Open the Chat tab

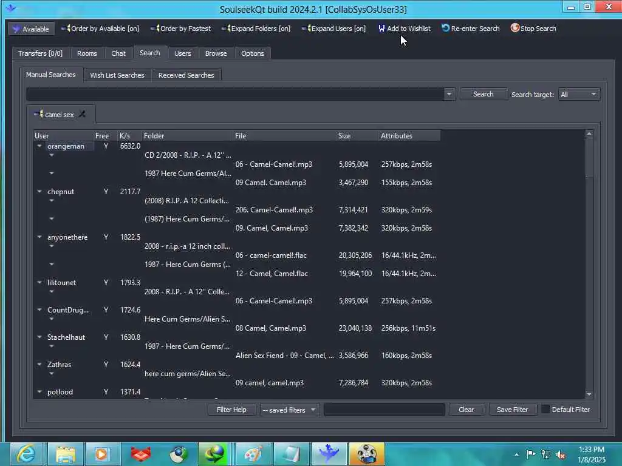[118, 53]
